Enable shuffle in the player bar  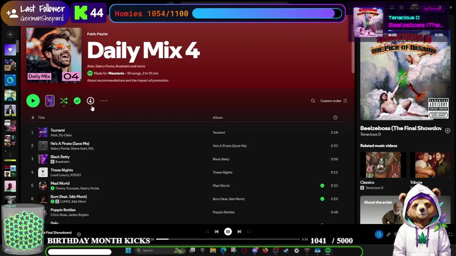[207, 232]
